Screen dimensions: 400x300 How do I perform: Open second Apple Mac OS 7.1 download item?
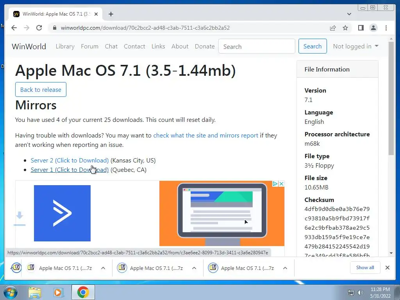coord(152,268)
